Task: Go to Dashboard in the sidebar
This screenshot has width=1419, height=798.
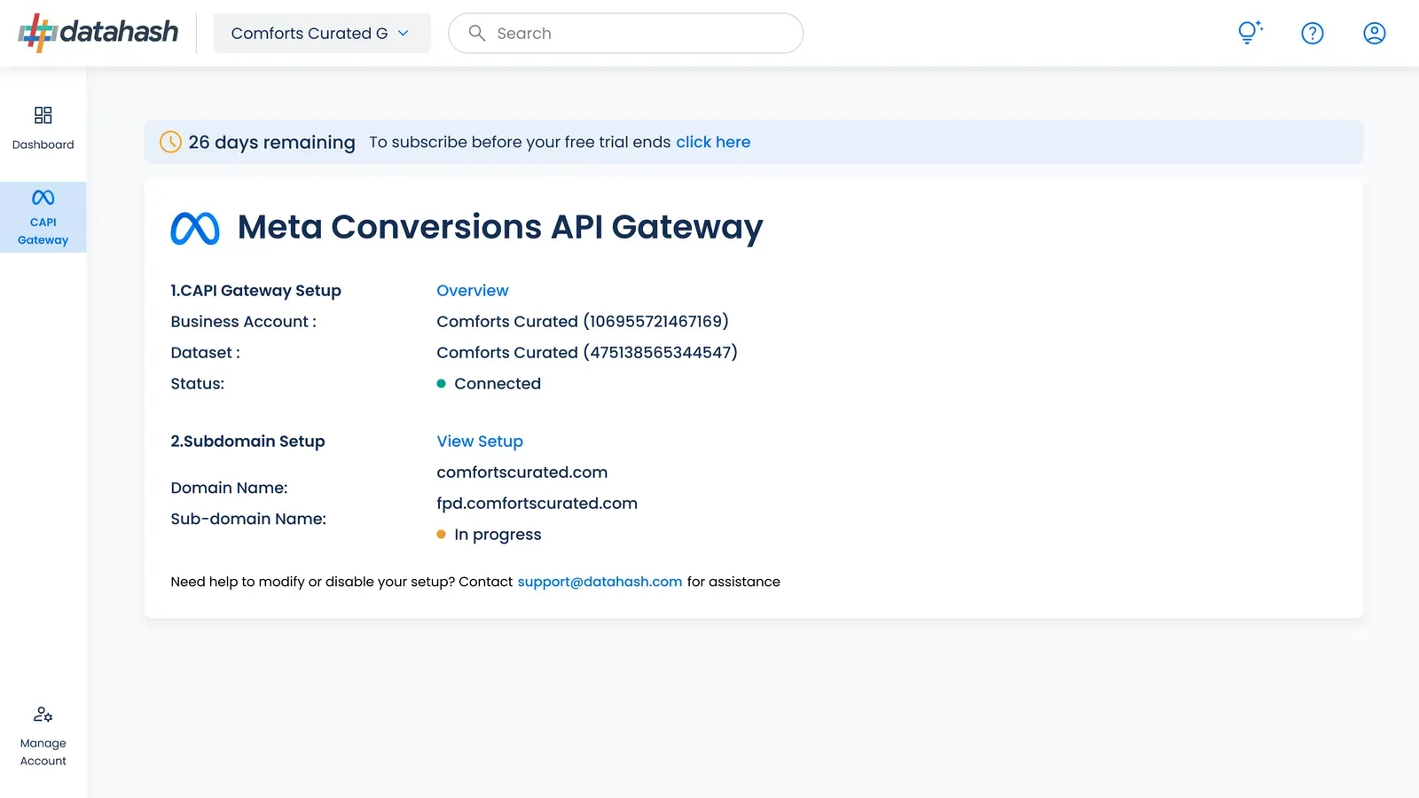Action: (x=43, y=128)
